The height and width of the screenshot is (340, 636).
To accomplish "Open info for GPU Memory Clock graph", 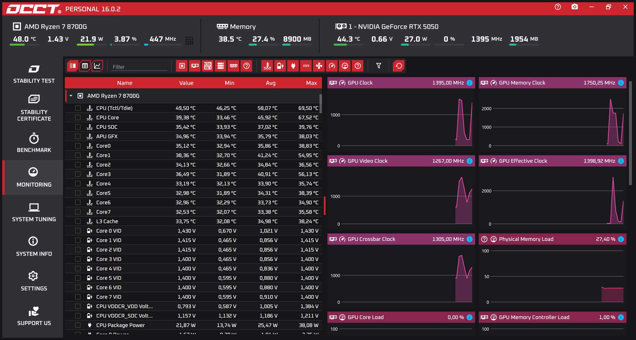I will [621, 83].
